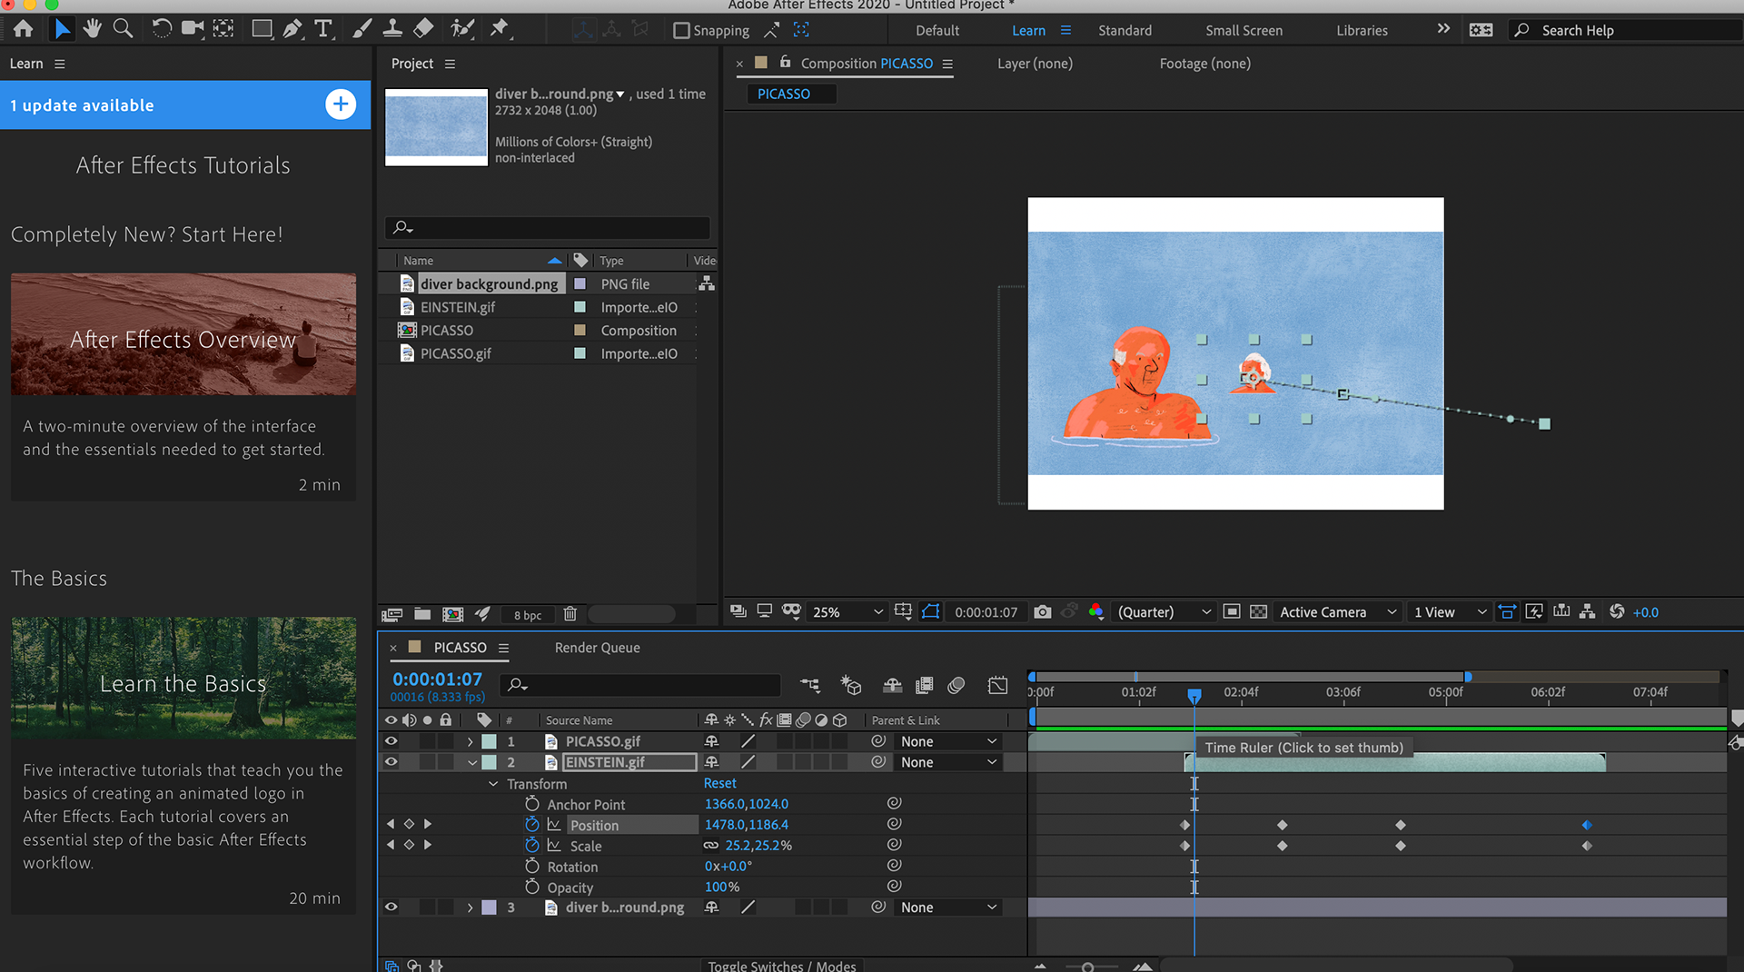Open Show Channel color management icon
1744x972 pixels.
[1096, 612]
